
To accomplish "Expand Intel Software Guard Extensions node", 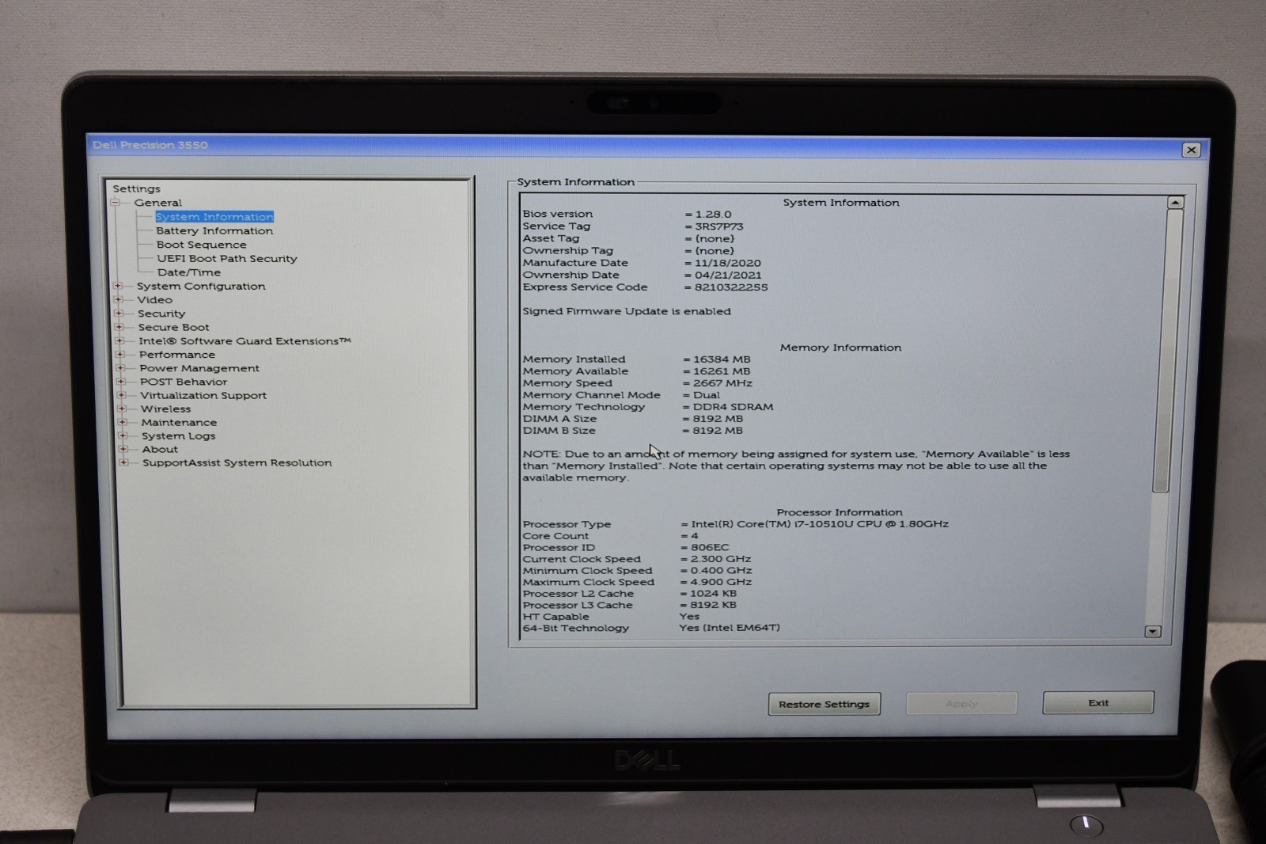I will pos(119,340).
